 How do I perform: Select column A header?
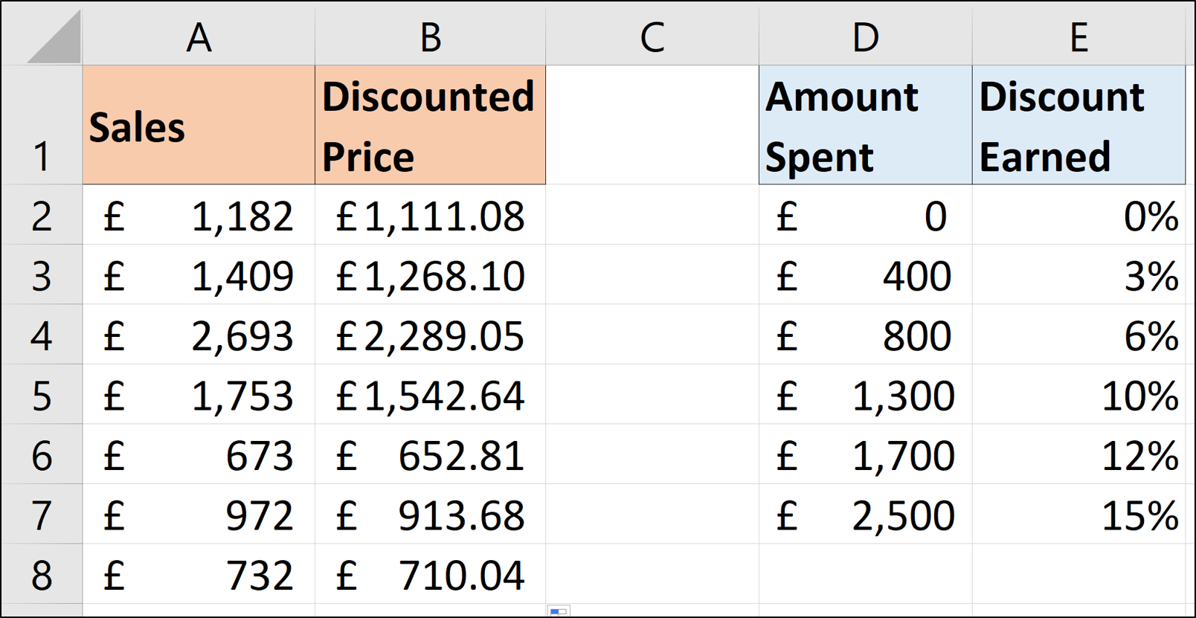click(199, 36)
